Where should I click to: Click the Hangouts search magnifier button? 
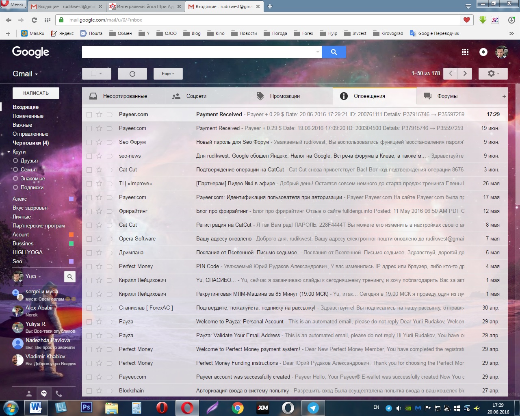pyautogui.click(x=70, y=277)
